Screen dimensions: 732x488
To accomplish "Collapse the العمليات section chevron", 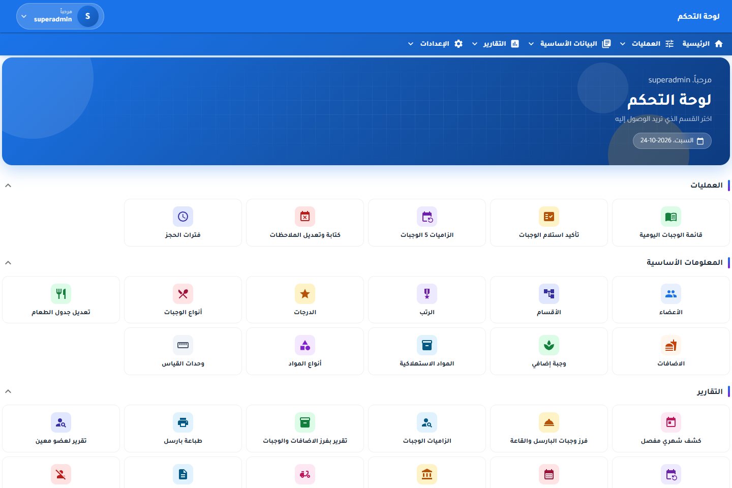I will point(8,186).
